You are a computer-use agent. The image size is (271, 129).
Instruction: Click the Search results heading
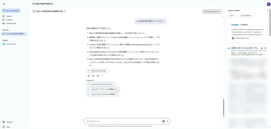[x=234, y=11]
